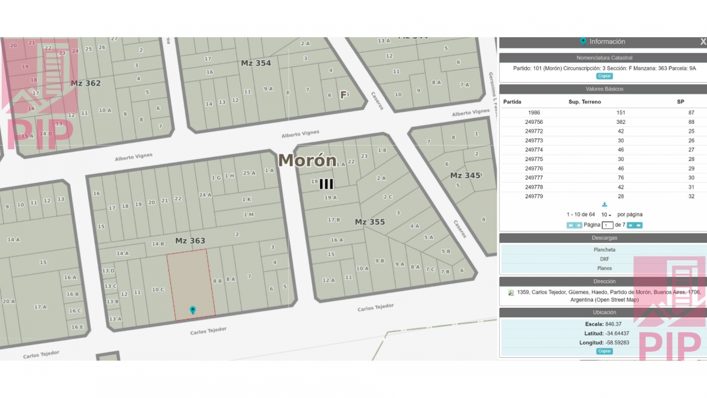This screenshot has height=398, width=707.
Task: Collapse the Ubicación section header
Action: [603, 313]
